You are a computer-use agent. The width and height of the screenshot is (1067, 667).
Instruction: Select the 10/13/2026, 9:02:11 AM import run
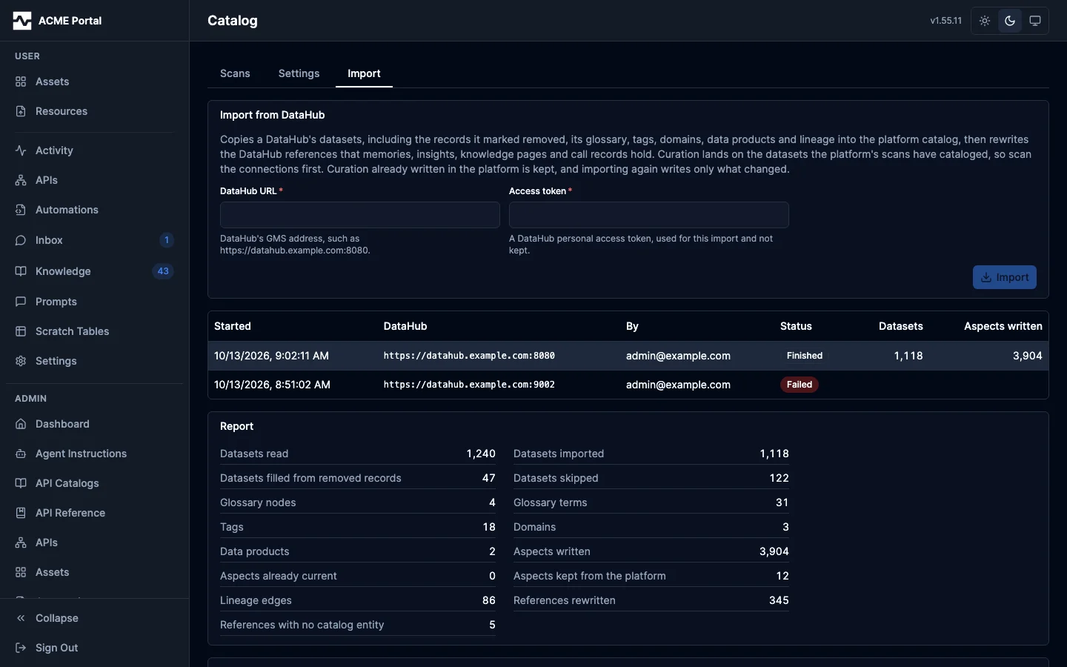click(x=628, y=356)
